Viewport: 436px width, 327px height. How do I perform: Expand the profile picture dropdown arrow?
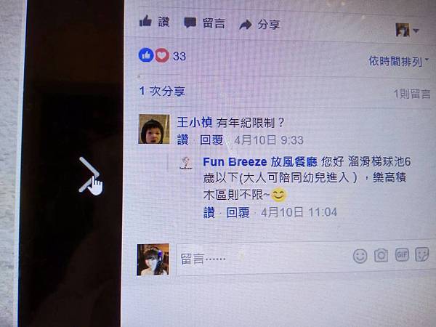click(416, 31)
